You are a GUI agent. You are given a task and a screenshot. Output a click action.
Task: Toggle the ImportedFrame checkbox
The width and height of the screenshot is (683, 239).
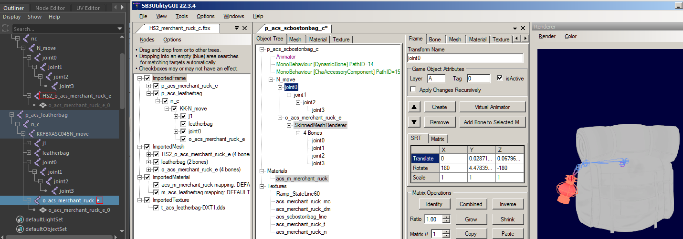147,78
